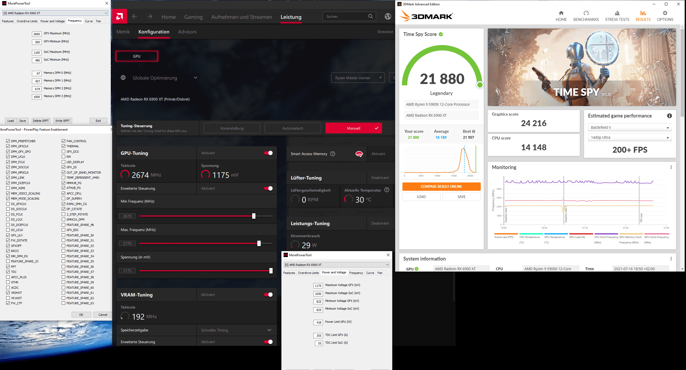The height and width of the screenshot is (370, 686).
Task: Click the search magnifier icon
Action: pyautogui.click(x=370, y=16)
